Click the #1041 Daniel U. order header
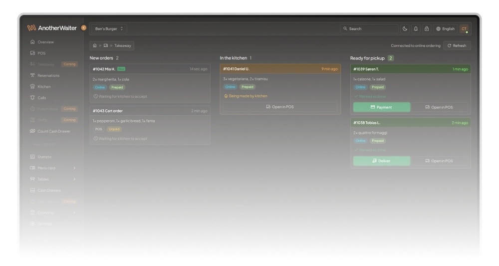Viewport: 499px width, 266px height. (280, 69)
